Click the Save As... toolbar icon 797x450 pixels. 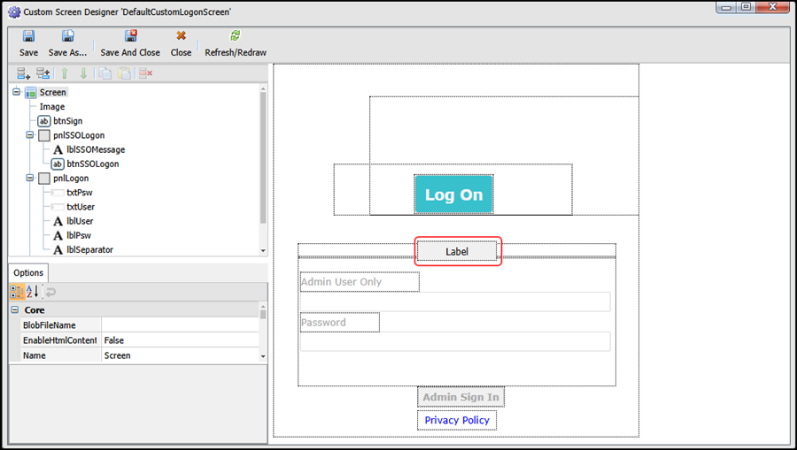pos(67,37)
